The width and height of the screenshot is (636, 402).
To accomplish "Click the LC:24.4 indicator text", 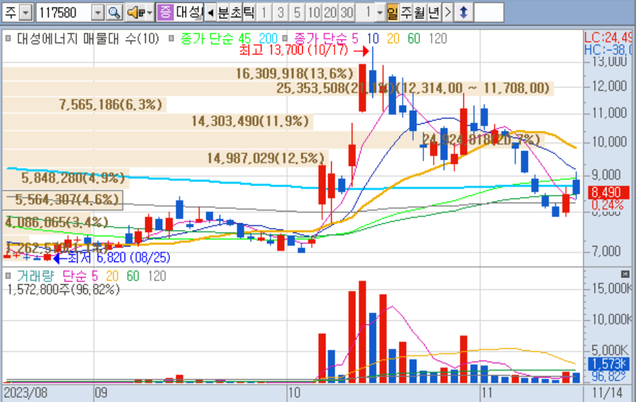I will click(x=608, y=38).
